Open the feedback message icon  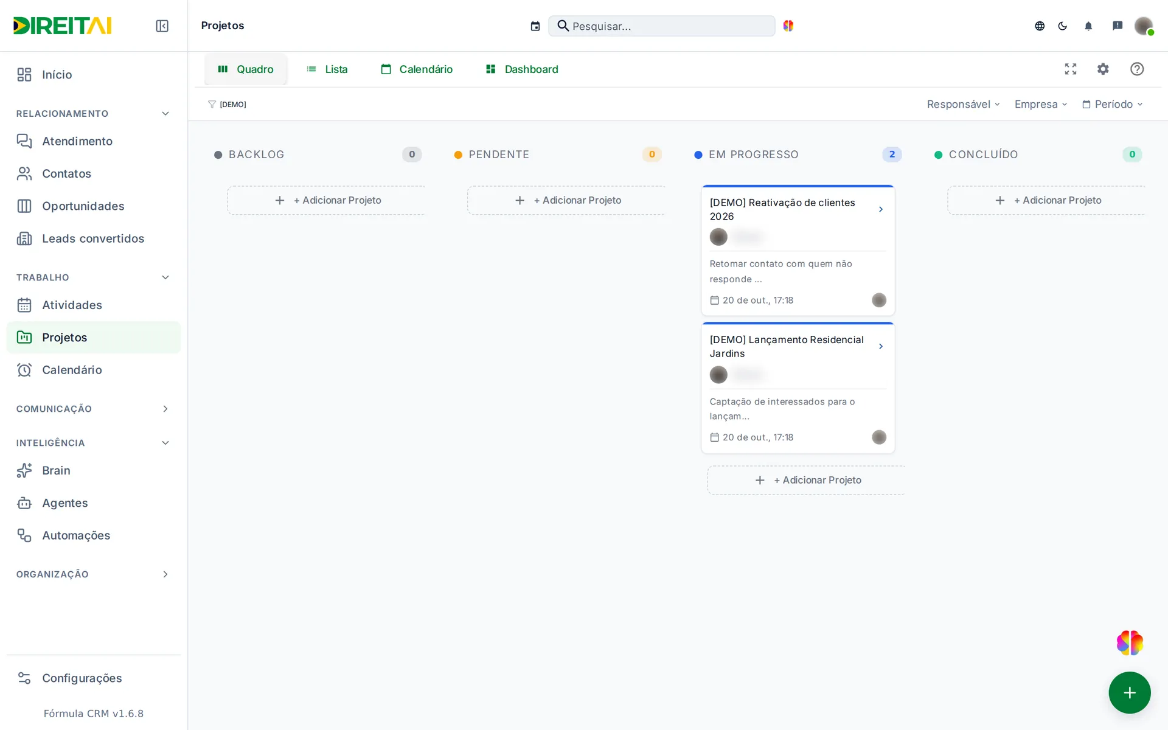coord(1118,26)
